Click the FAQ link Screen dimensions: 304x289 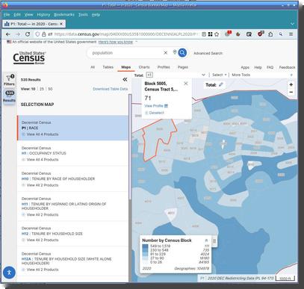(x=270, y=67)
